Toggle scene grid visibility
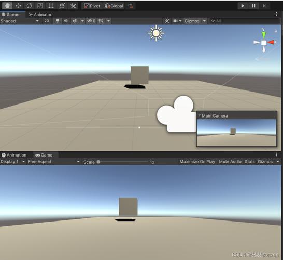Viewport: 283px width, 260px height. point(101,21)
